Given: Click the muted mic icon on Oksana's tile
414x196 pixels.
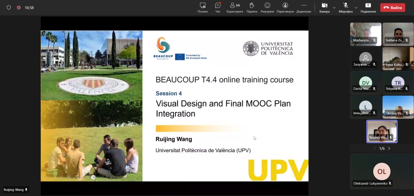Looking at the screenshot, I should (407, 113).
